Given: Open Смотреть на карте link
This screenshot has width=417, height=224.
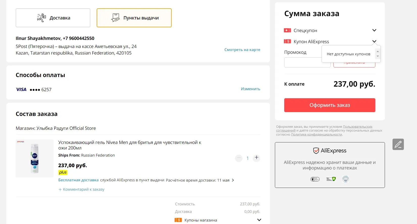Looking at the screenshot, I should (x=242, y=50).
